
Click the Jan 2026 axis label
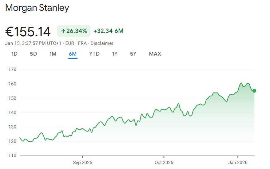coord(238,162)
